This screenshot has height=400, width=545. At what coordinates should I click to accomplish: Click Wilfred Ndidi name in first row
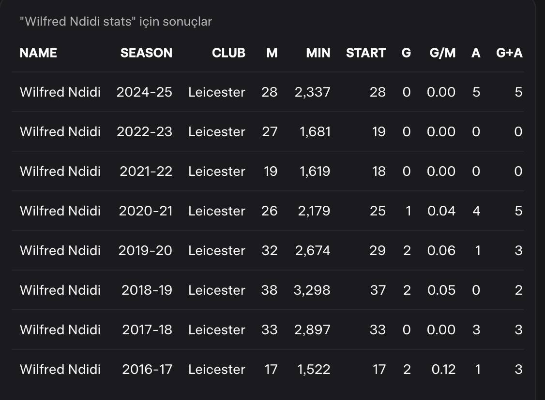60,92
